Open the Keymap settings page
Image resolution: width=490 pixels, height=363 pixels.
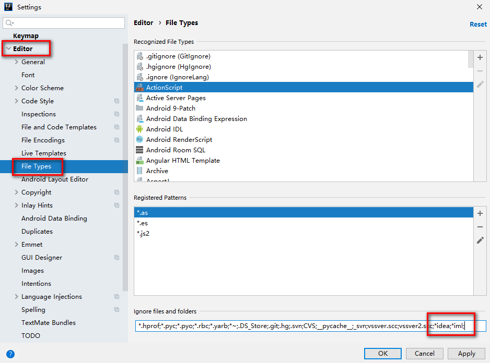pos(26,36)
